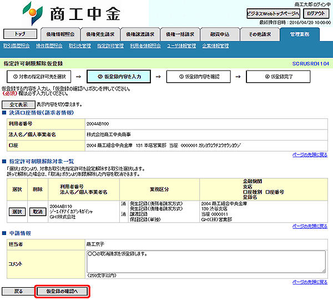The image size is (333, 300).
Task: Click the company name 株式会社商工中央商事
Action: click(109, 134)
